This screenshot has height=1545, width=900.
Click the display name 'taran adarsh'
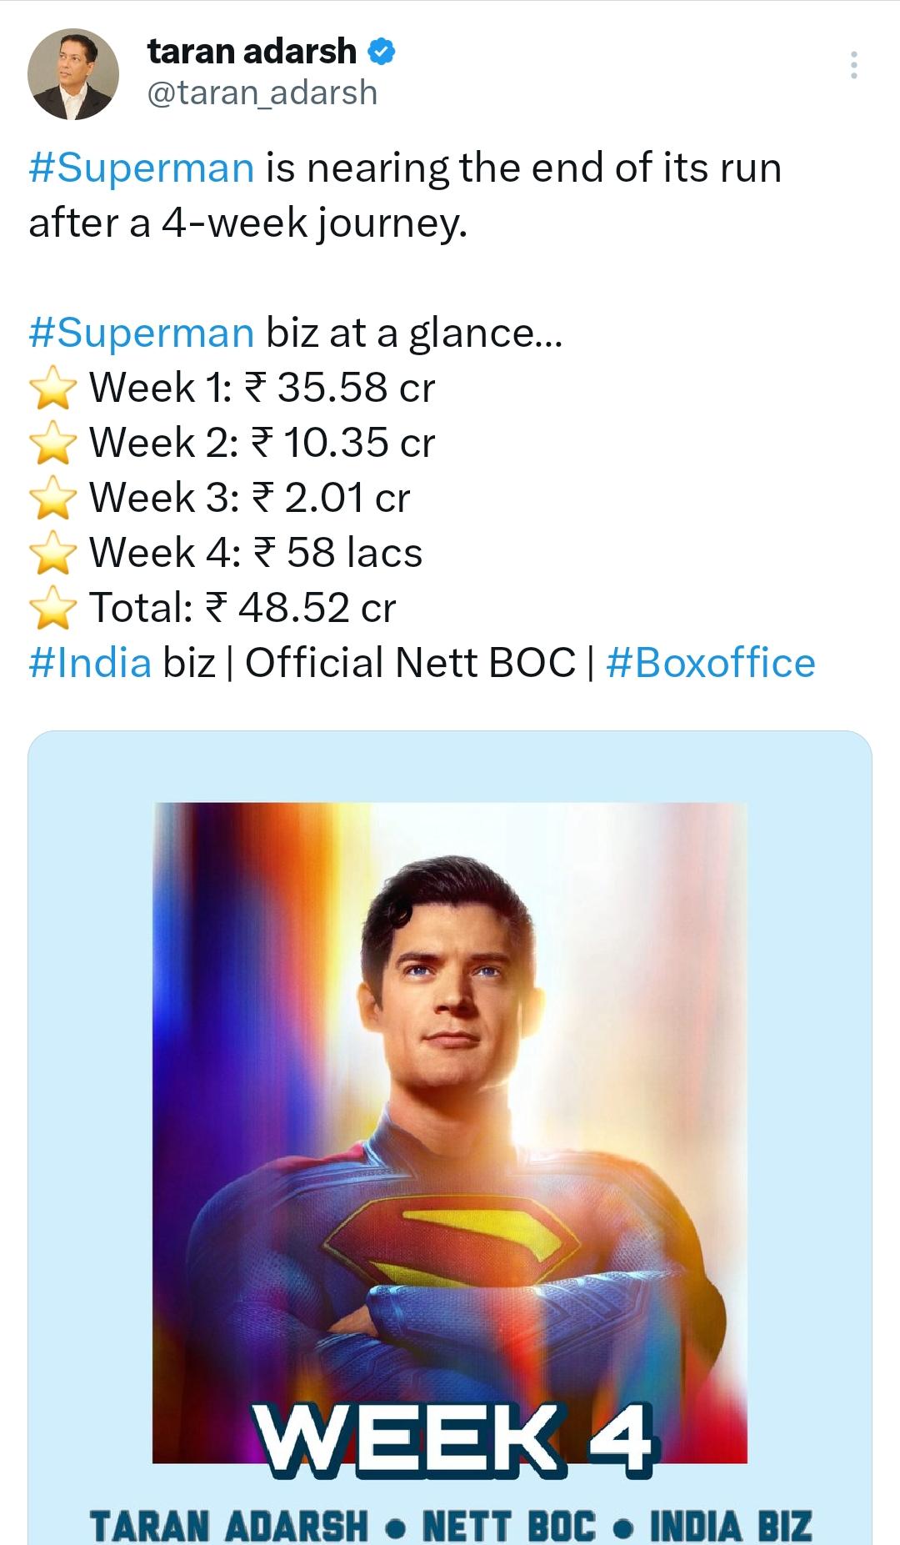tap(252, 52)
